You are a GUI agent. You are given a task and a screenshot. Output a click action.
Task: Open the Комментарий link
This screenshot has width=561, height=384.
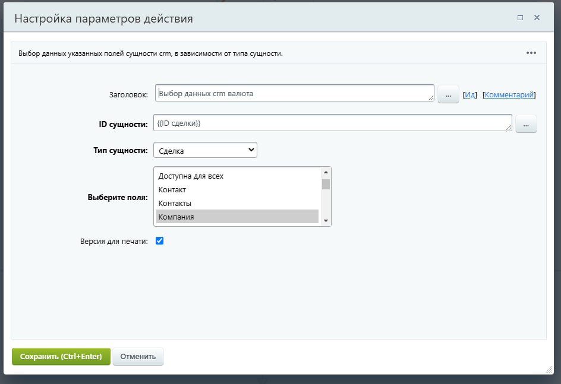pos(509,94)
